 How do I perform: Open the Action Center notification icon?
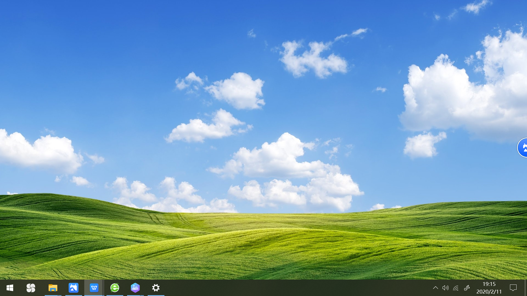(x=513, y=288)
